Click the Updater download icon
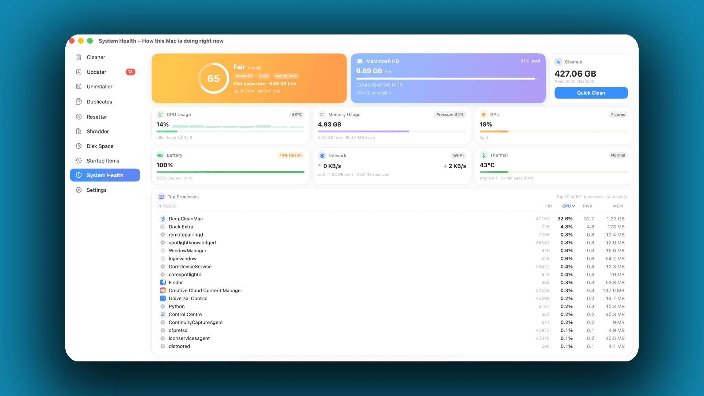Viewport: 704px width, 396px height. (x=78, y=72)
